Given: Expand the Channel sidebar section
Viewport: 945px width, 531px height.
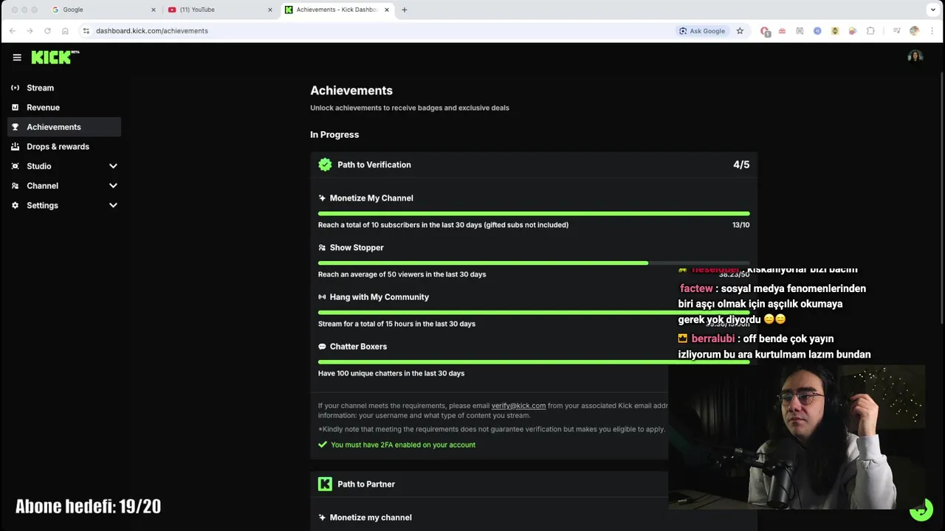Looking at the screenshot, I should pos(113,186).
